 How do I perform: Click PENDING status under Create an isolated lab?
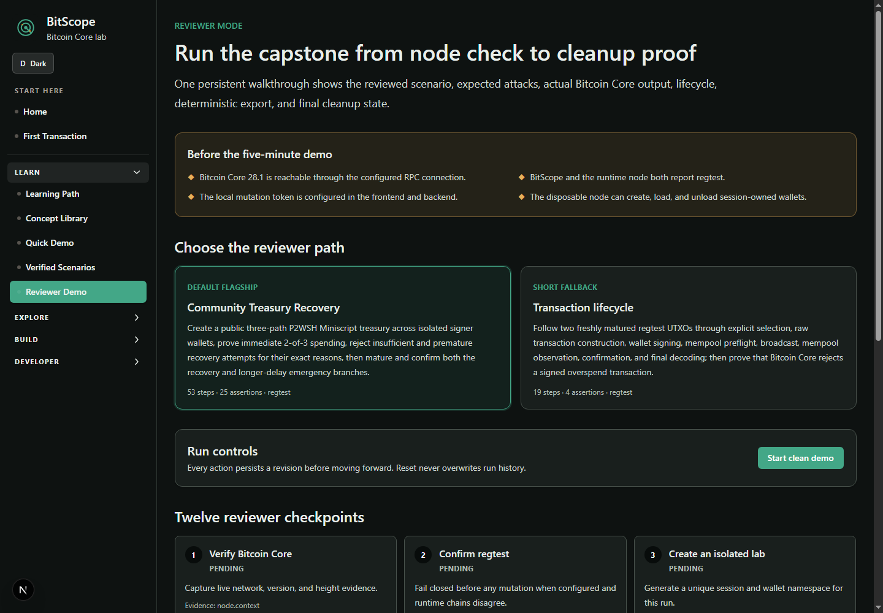pyautogui.click(x=686, y=569)
